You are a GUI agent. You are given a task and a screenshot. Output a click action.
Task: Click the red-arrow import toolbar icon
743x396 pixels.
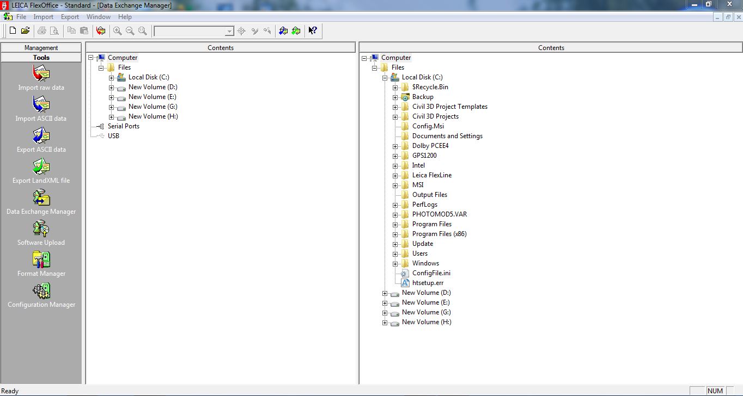(x=101, y=31)
